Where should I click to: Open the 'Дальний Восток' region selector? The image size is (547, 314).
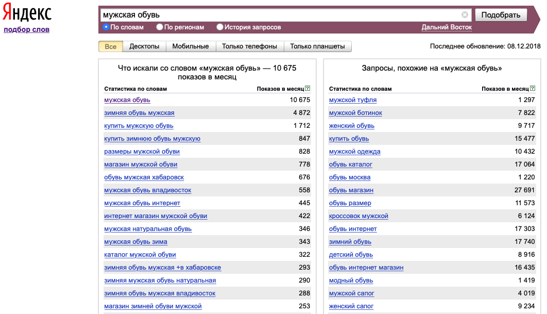(447, 27)
